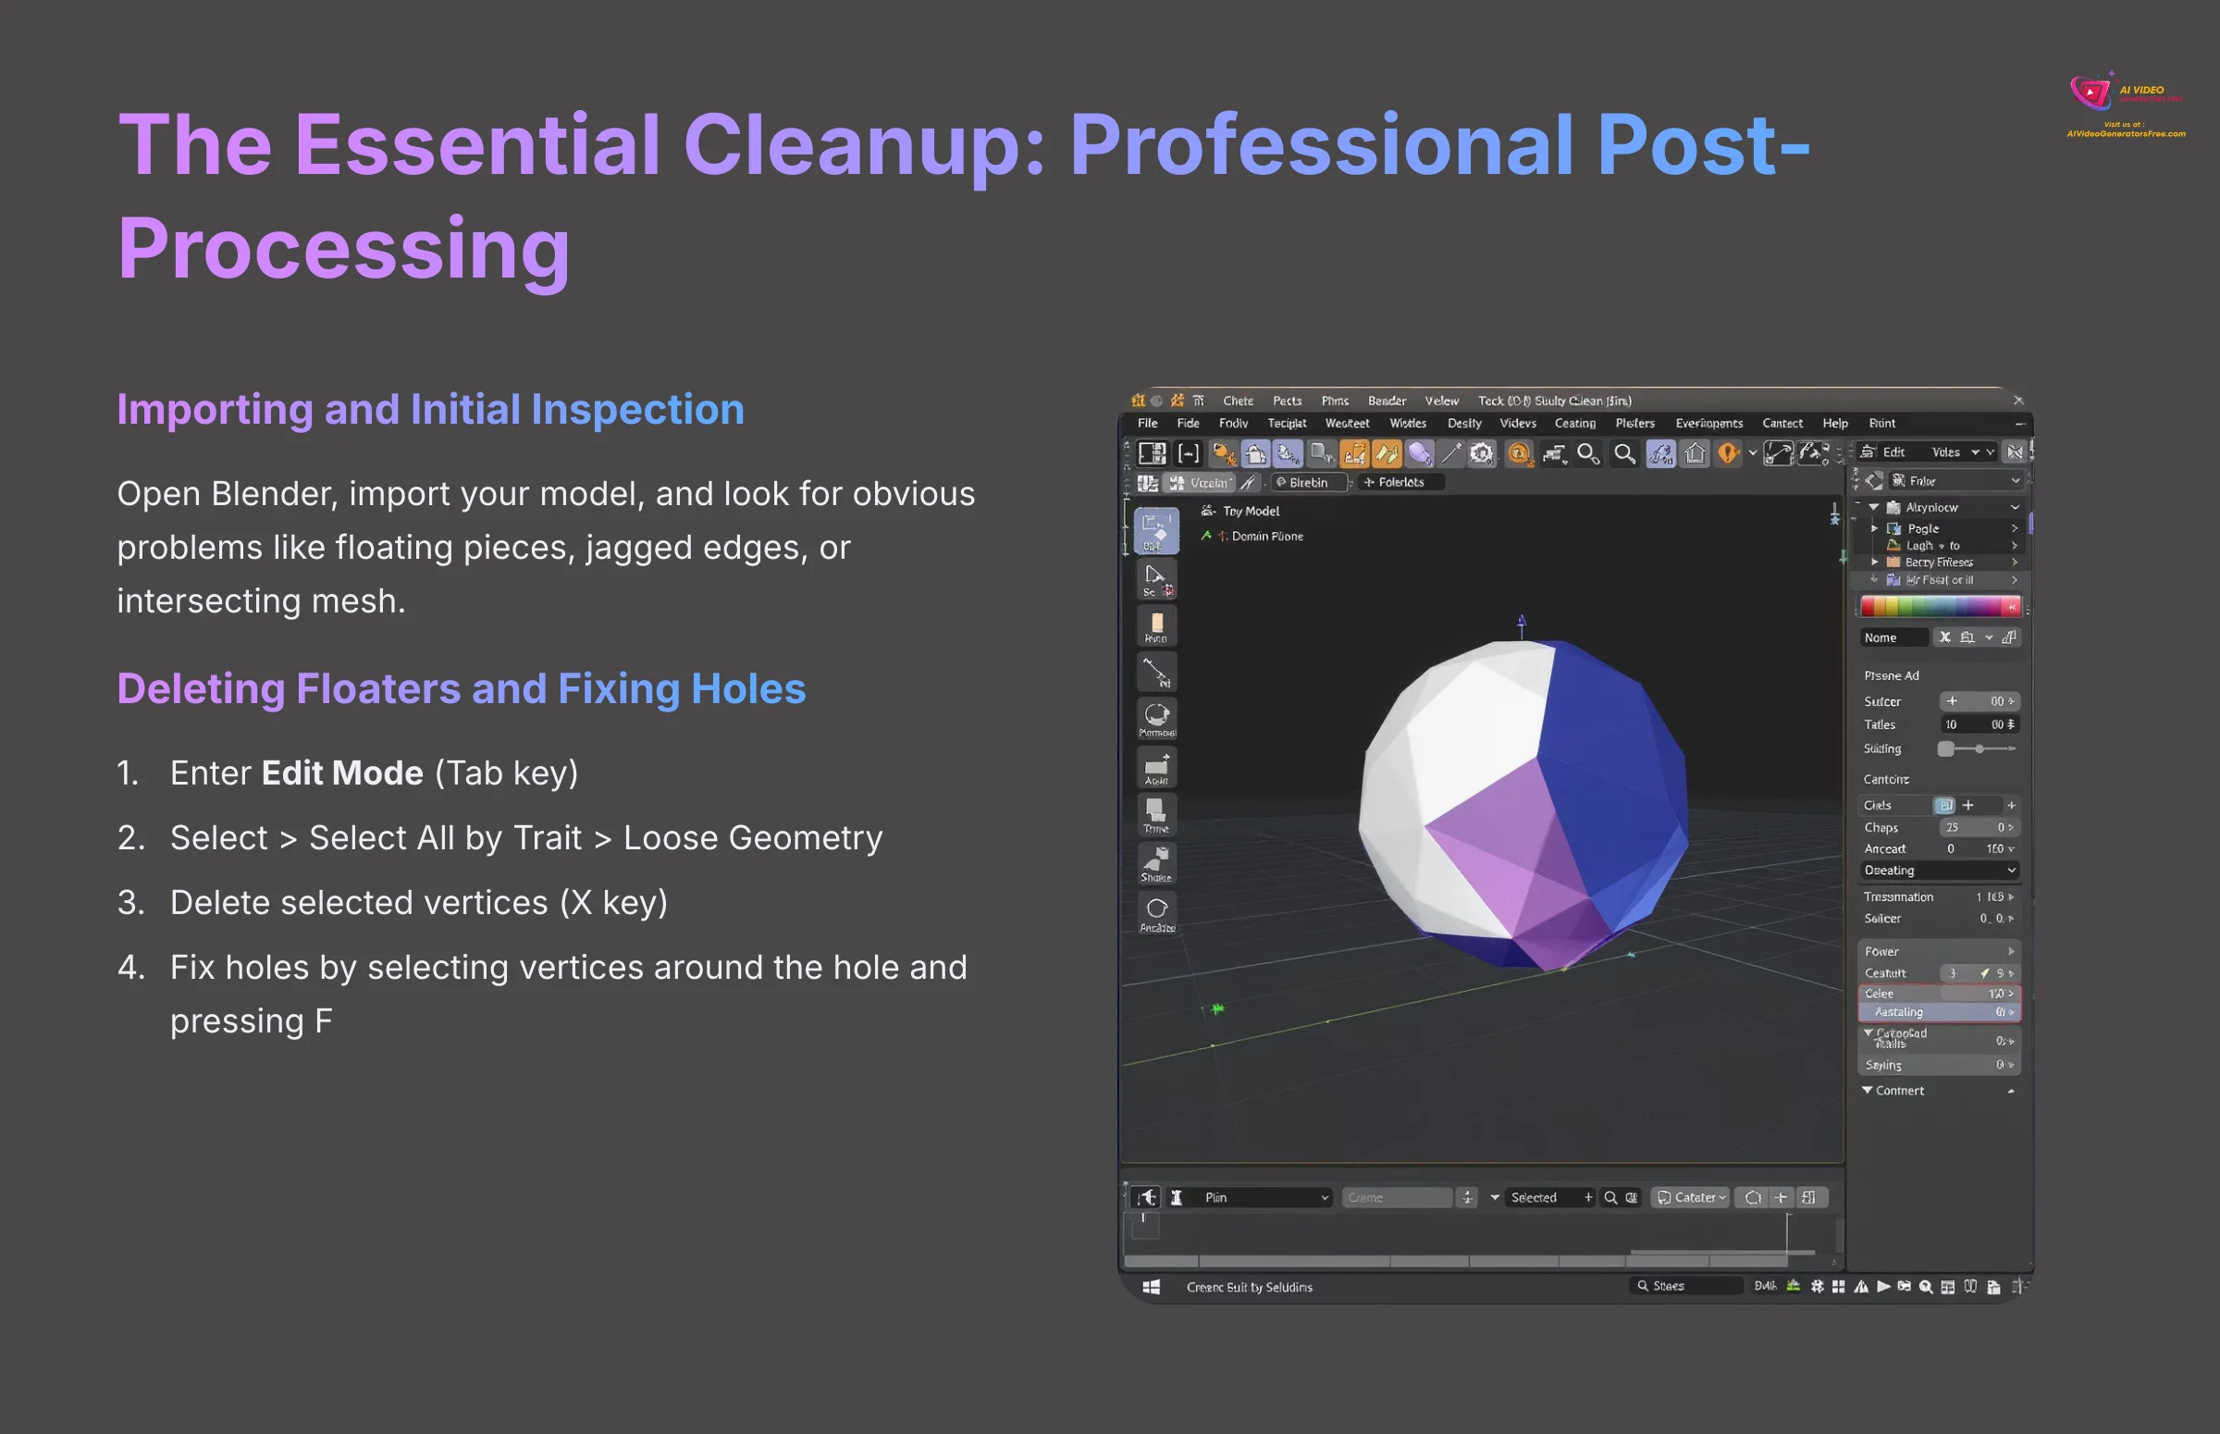
Task: Click the Domin Plione label in viewport
Action: click(x=1267, y=537)
